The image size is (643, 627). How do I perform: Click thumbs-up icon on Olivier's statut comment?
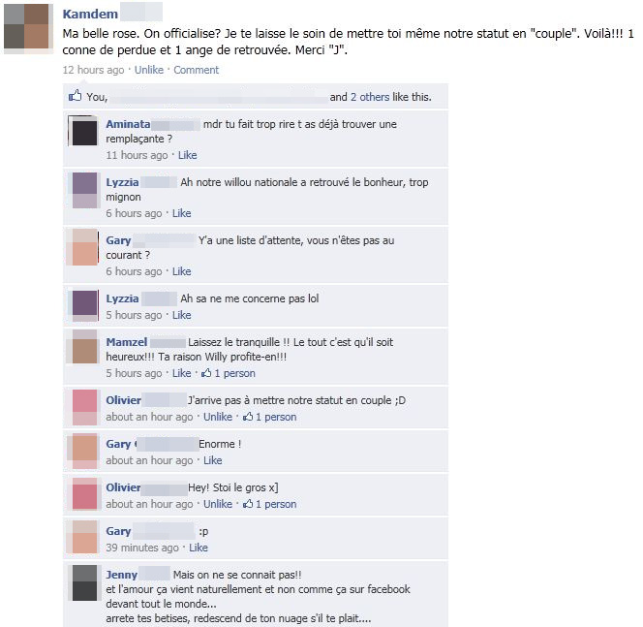[x=248, y=417]
